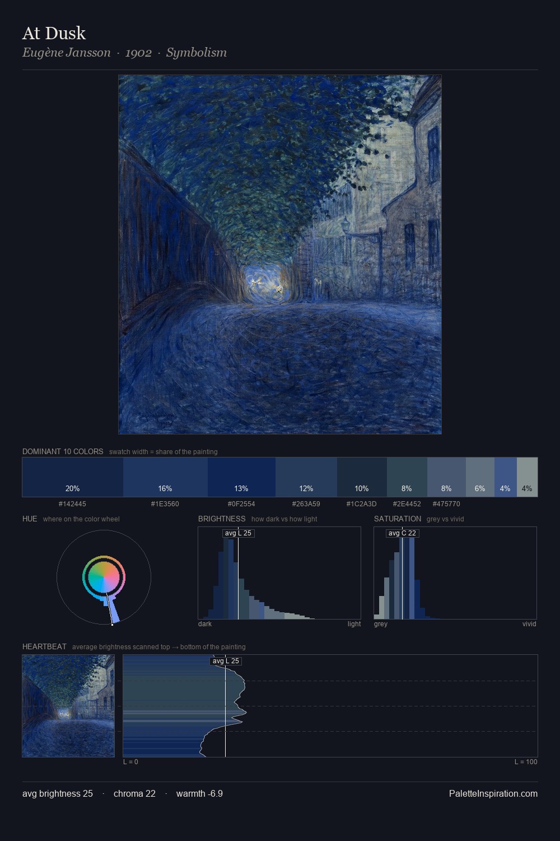Click "where on the color wheel" caption

coord(81,519)
